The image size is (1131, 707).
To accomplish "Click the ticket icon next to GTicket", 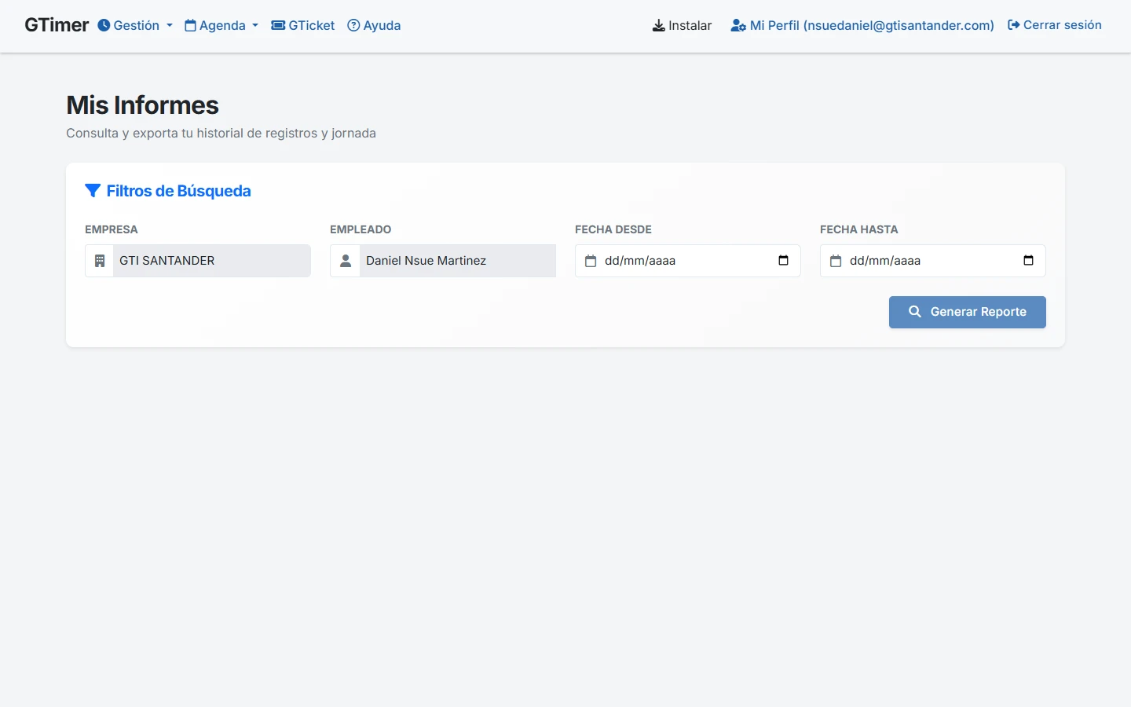I will coord(278,25).
